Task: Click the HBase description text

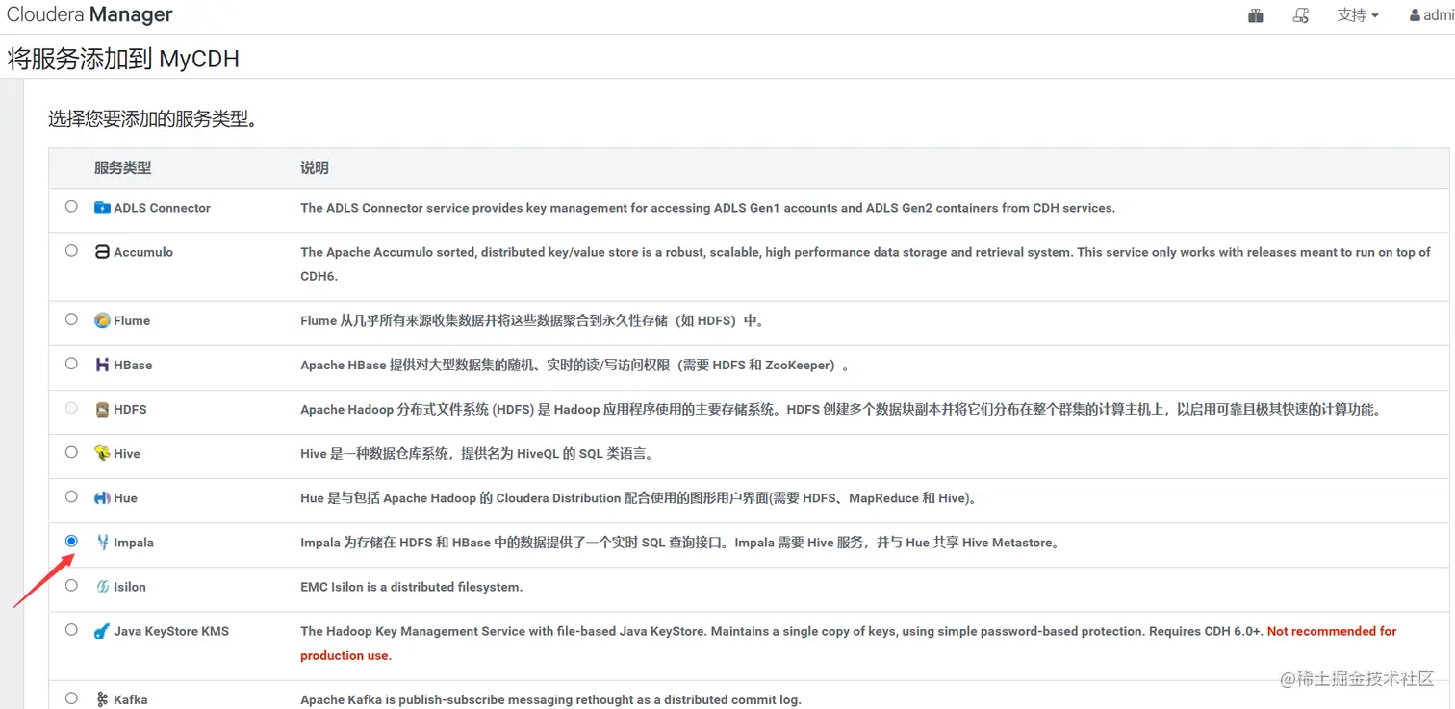Action: coord(575,365)
